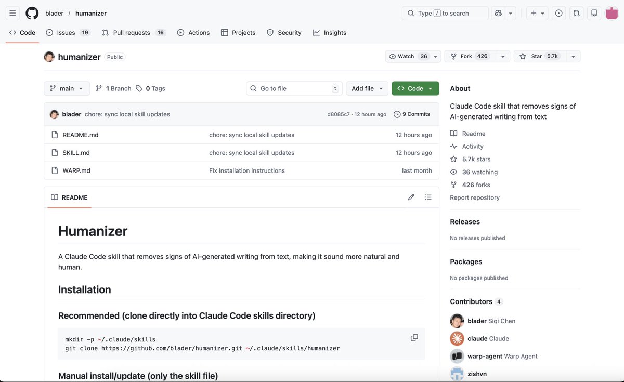Open the pink user avatar menu
Screen dimensions: 624x382
[x=612, y=13]
